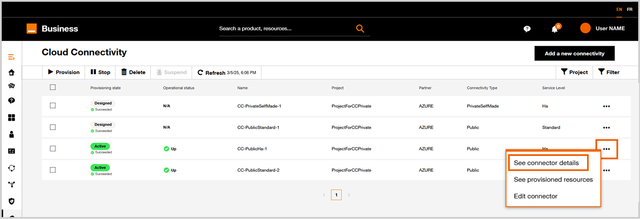
Task: Click the next page arrow
Action: (348, 195)
